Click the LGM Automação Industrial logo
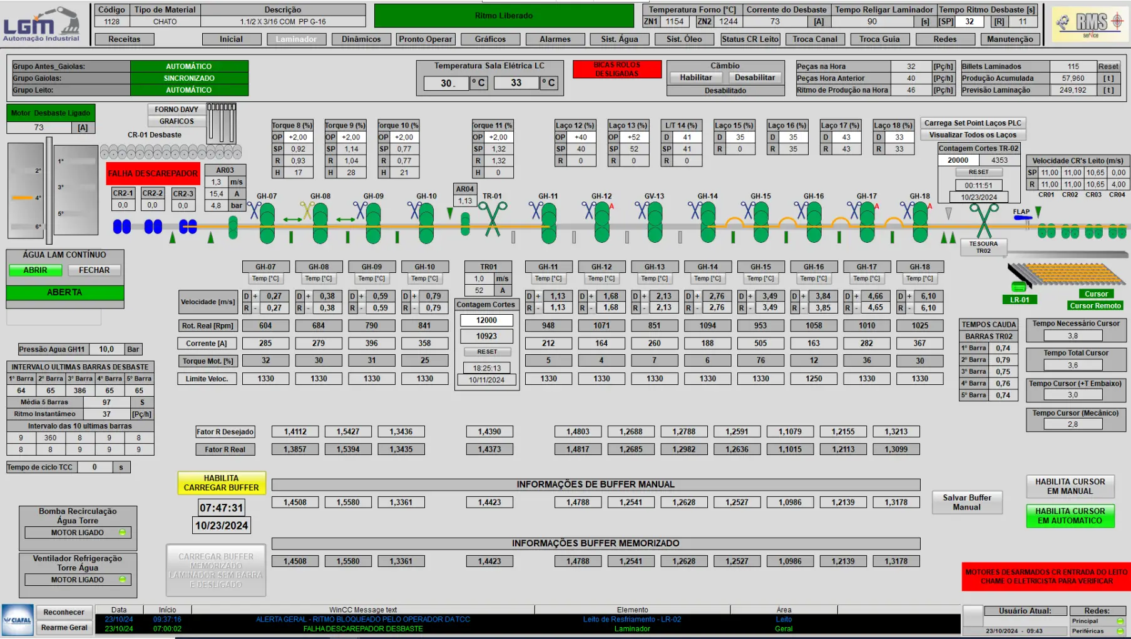This screenshot has height=639, width=1131. pos(42,24)
